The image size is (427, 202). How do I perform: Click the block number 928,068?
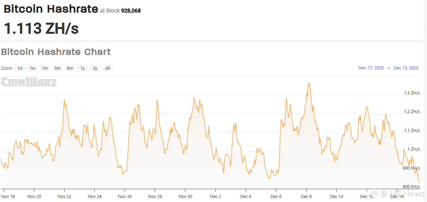[x=131, y=11]
